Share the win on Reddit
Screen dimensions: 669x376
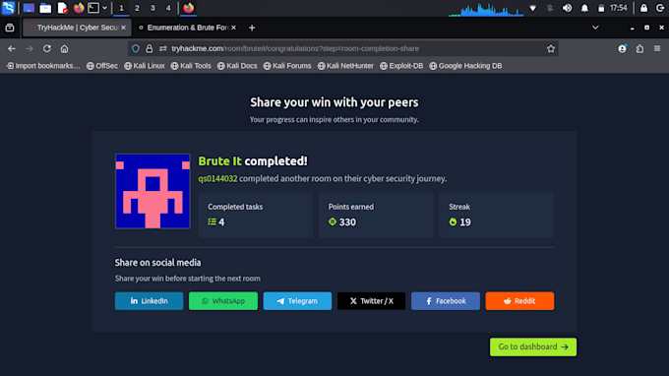point(519,301)
